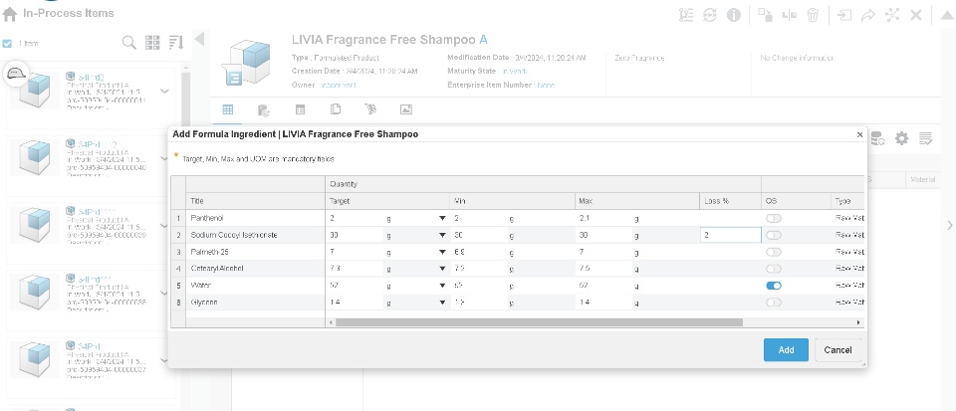This screenshot has height=411, width=956.
Task: Open Target unit dropdown for Panthenol row
Action: [x=441, y=217]
